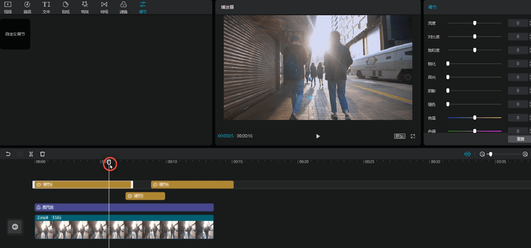Click the undo arrow in timeline toolbar

8,154
